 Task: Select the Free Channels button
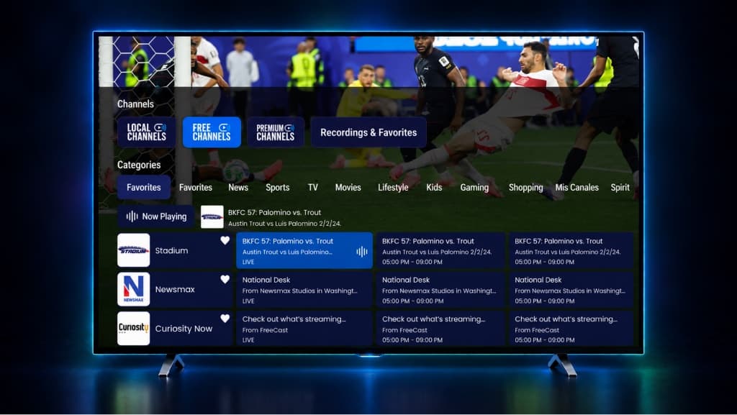point(212,132)
